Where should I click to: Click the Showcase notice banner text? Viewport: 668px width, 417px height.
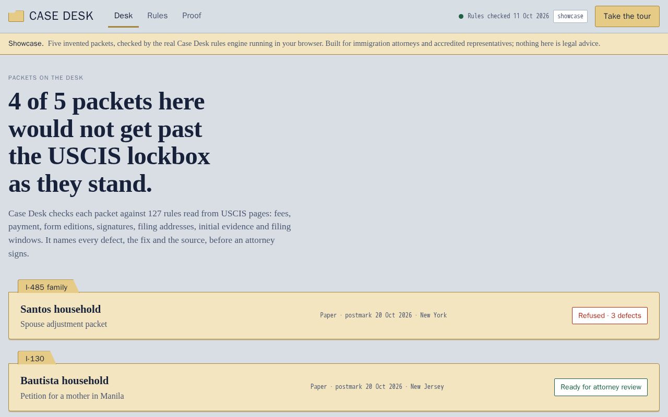point(304,43)
